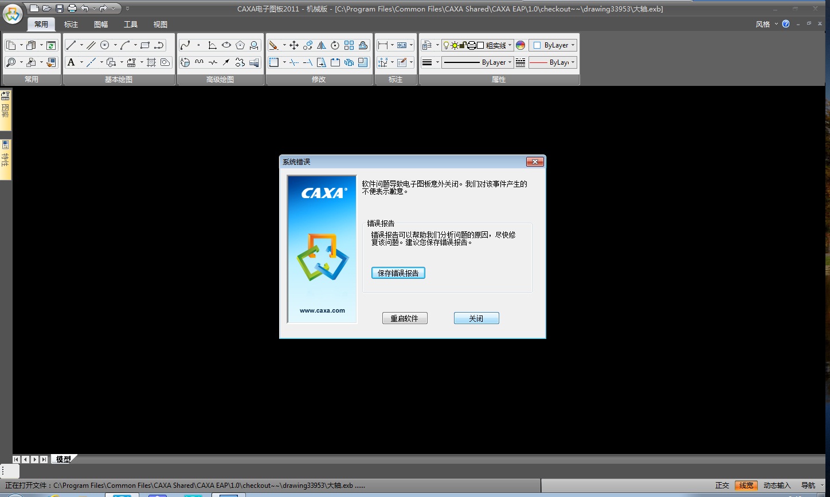Expand Circle tool options arrow
This screenshot has height=497, width=830.
115,45
